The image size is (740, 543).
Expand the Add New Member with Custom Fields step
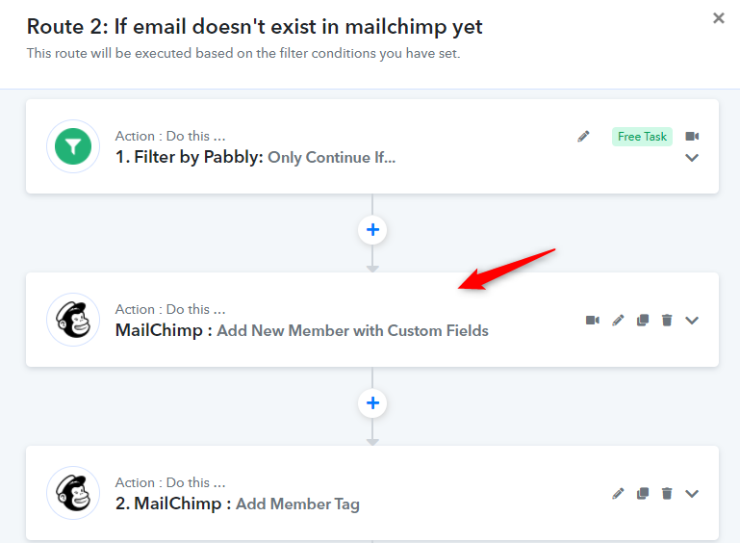pos(692,321)
